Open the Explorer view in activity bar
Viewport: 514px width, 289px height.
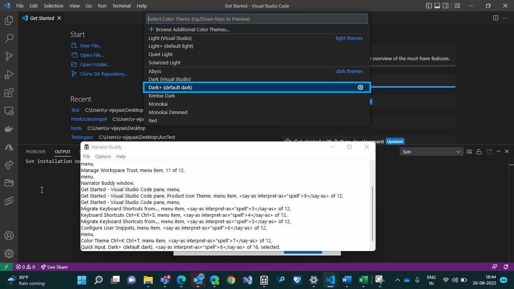point(9,20)
